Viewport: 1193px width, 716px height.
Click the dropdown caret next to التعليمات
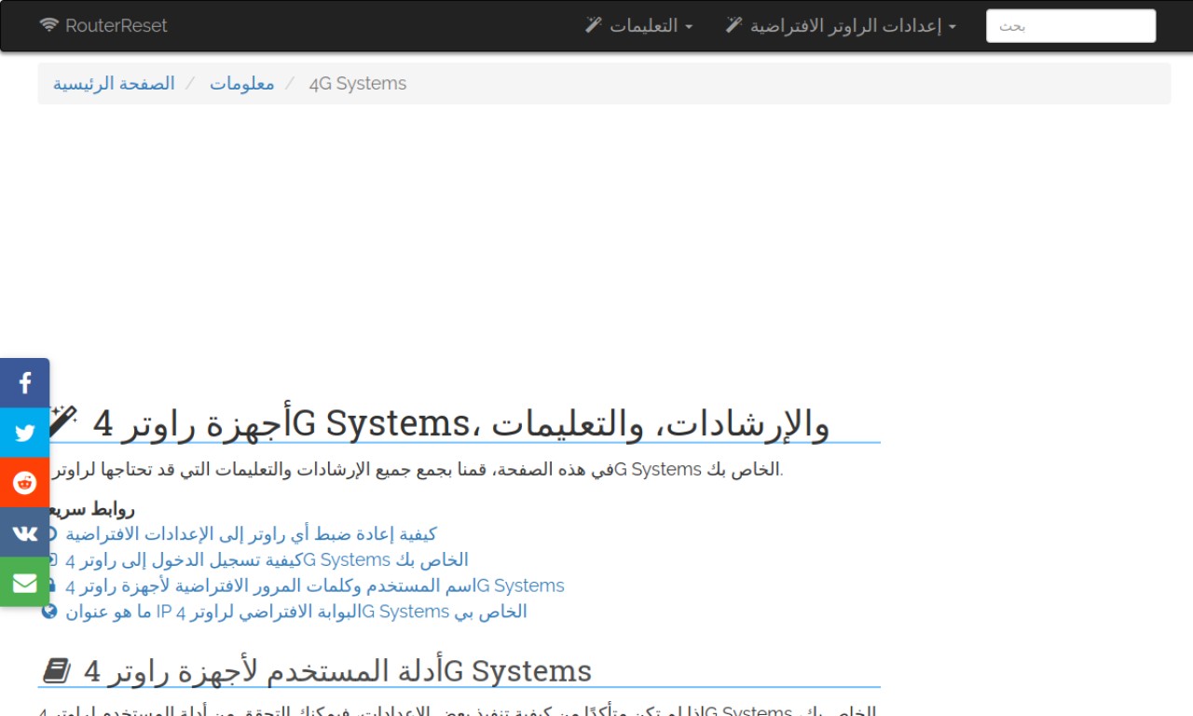coord(689,27)
